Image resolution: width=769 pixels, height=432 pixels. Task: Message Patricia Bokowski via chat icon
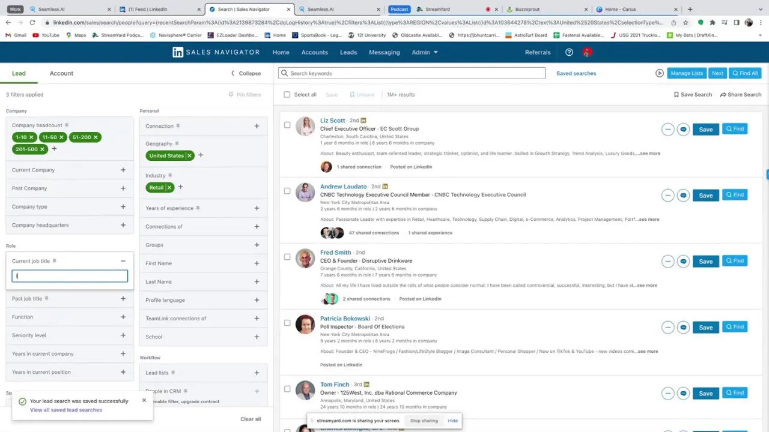point(683,327)
